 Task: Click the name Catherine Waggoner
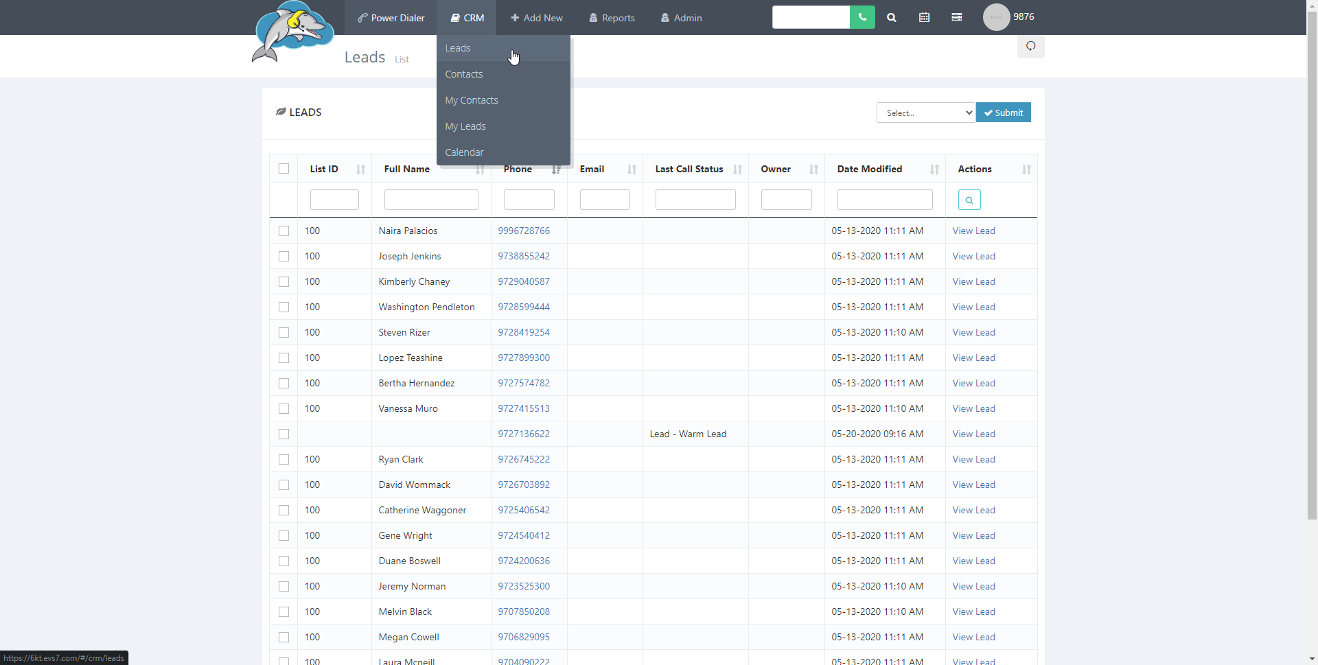422,510
